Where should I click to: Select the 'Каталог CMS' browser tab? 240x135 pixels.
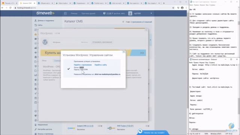27,3
